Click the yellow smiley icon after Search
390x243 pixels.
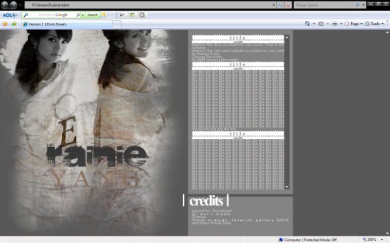(104, 15)
